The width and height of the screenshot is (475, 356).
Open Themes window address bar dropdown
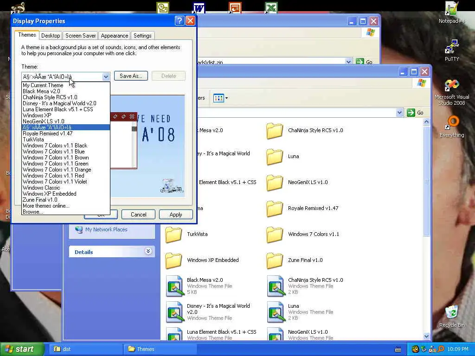(399, 113)
